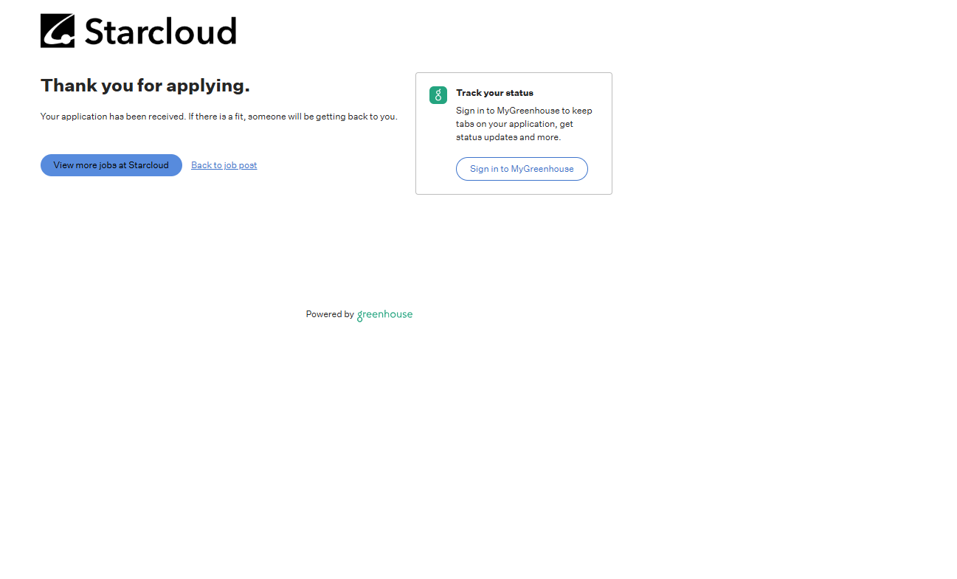Click the black Starcloud logo icon
This screenshot has width=957, height=579.
click(58, 31)
